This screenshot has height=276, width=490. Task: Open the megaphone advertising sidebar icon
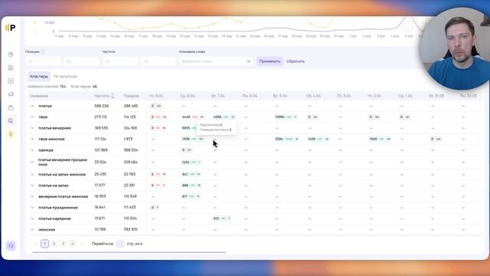coord(11,94)
